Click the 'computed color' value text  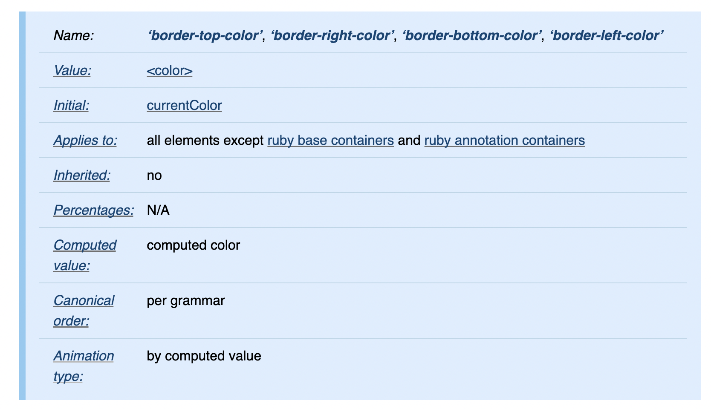coord(193,245)
